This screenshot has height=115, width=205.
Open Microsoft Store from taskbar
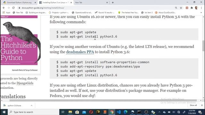click(77, 112)
